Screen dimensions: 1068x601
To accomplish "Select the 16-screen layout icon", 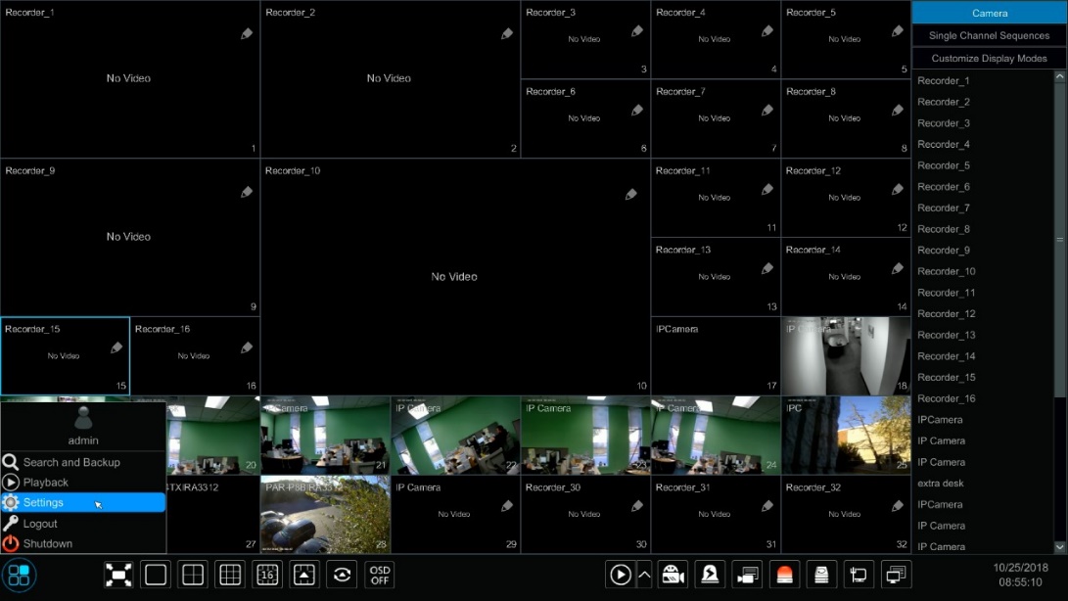I will [x=267, y=575].
